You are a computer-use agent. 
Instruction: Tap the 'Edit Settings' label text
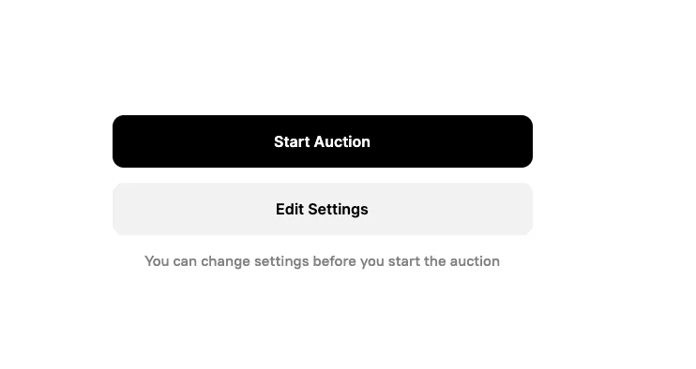(x=323, y=209)
